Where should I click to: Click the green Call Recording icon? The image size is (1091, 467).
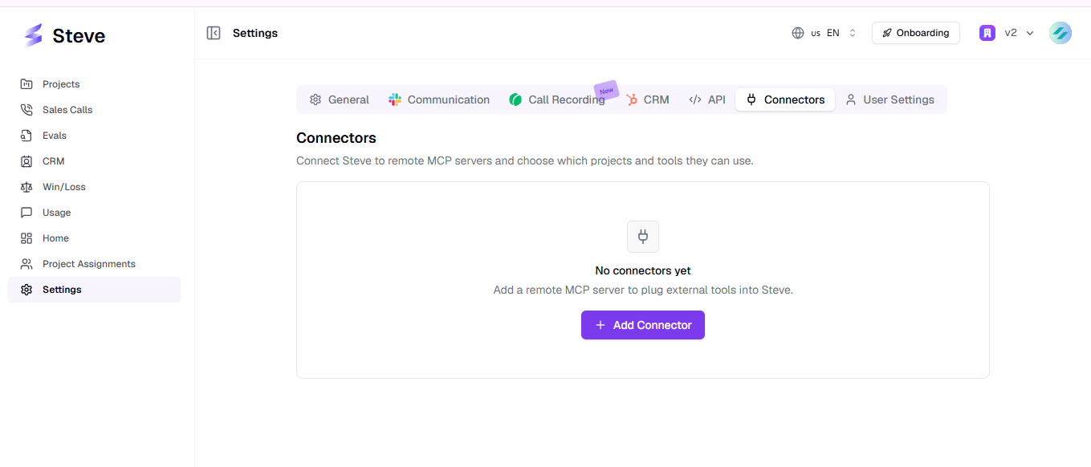pos(515,99)
